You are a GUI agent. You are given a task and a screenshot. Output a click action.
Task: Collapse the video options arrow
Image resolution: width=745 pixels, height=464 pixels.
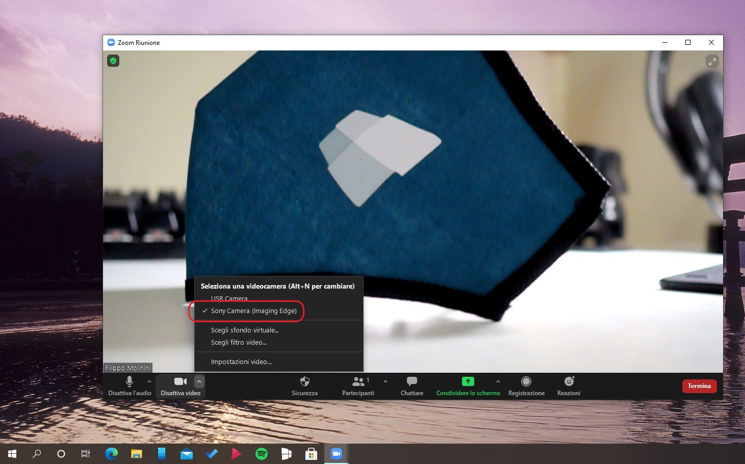click(199, 381)
